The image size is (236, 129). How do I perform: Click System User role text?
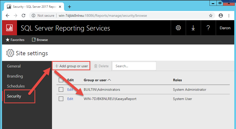pos(182,99)
